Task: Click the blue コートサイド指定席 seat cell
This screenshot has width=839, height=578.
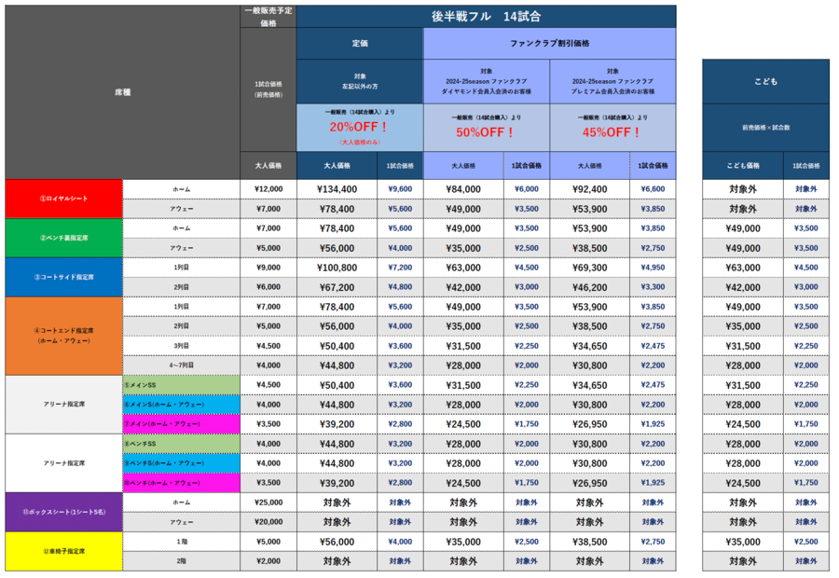Action: click(63, 277)
